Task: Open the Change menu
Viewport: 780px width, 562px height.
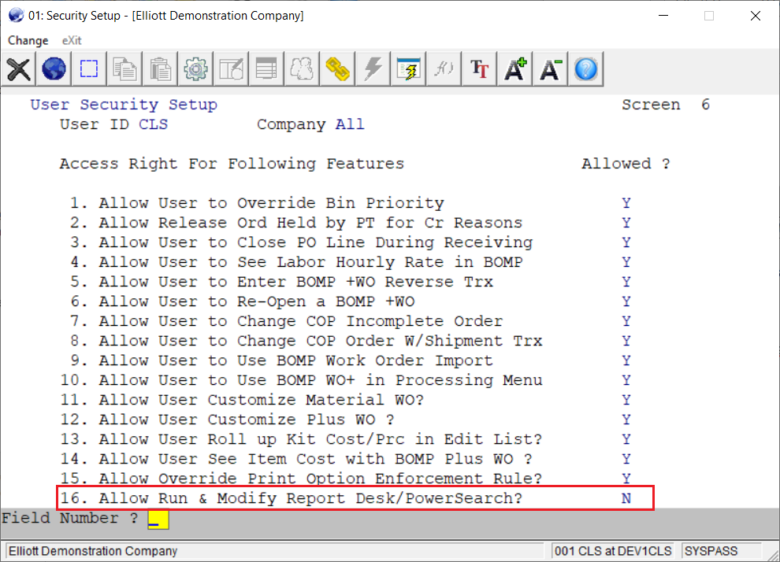Action: click(x=28, y=40)
